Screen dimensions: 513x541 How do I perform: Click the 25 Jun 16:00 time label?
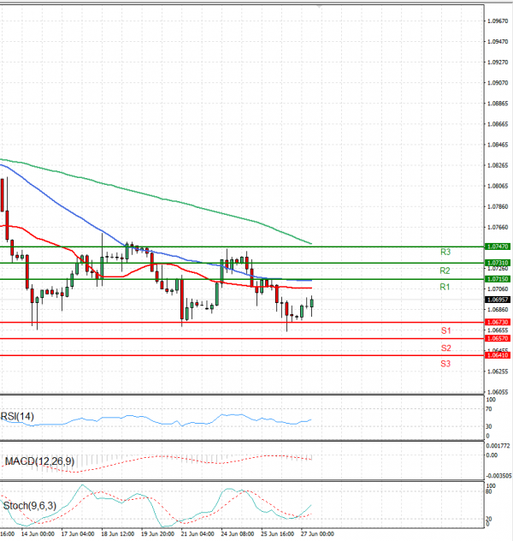point(277,534)
